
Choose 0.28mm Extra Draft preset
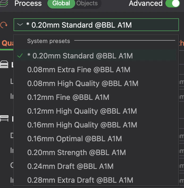(80, 180)
